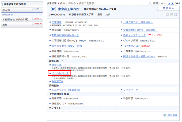This screenshot has height=122, width=182.
Task: Click company code 29-000000-1
Action: click(x=57, y=15)
